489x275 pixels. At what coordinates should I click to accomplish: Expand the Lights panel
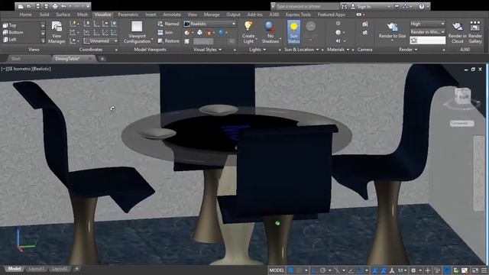[x=257, y=49]
